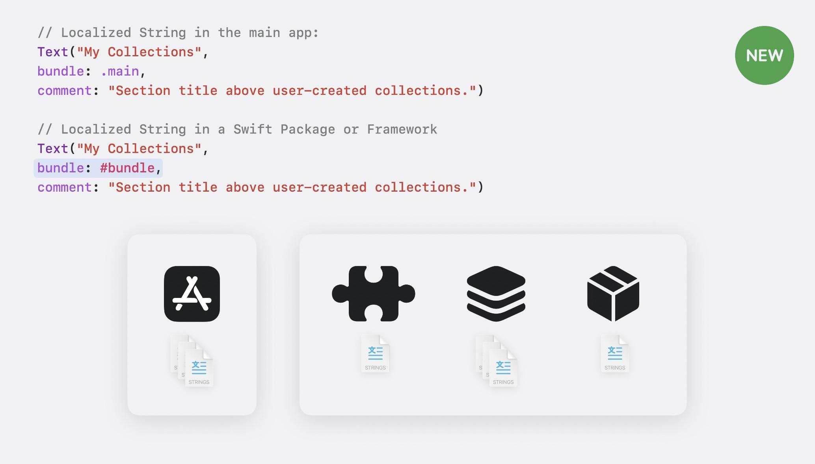
Task: Open the STRINGS file under package box
Action: coord(615,353)
